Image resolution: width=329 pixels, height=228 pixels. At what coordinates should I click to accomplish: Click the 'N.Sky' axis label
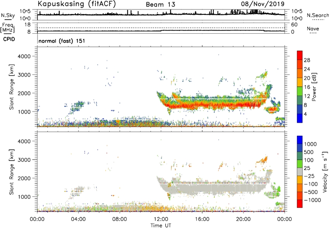8,15
